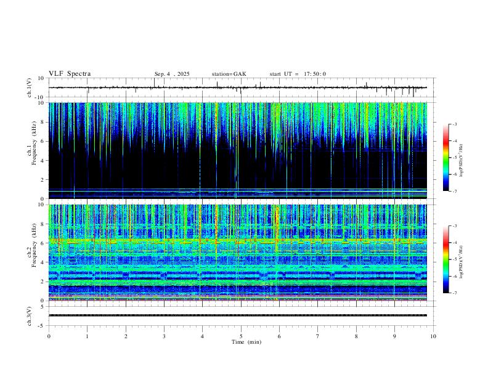Viewport: 488px width, 377px height.
Task: Click the ch.1 spectrogram plot area
Action: (x=238, y=150)
